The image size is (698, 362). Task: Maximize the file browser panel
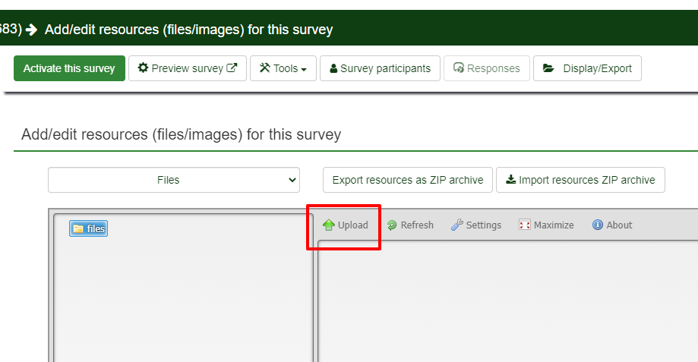point(525,225)
